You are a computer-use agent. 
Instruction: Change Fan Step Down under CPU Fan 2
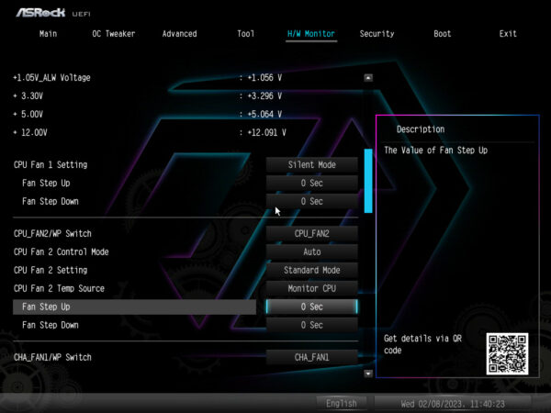click(311, 325)
